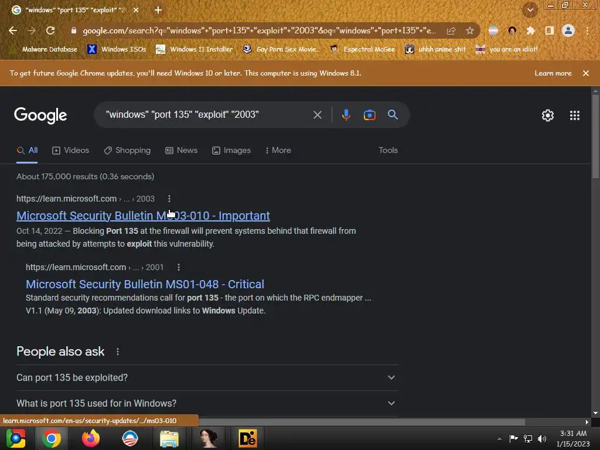Reload the Google search page

pyautogui.click(x=50, y=30)
